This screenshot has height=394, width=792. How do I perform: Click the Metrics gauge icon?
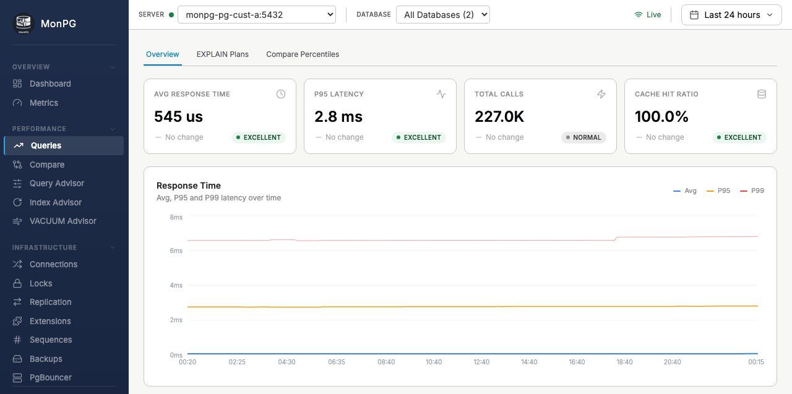(17, 103)
